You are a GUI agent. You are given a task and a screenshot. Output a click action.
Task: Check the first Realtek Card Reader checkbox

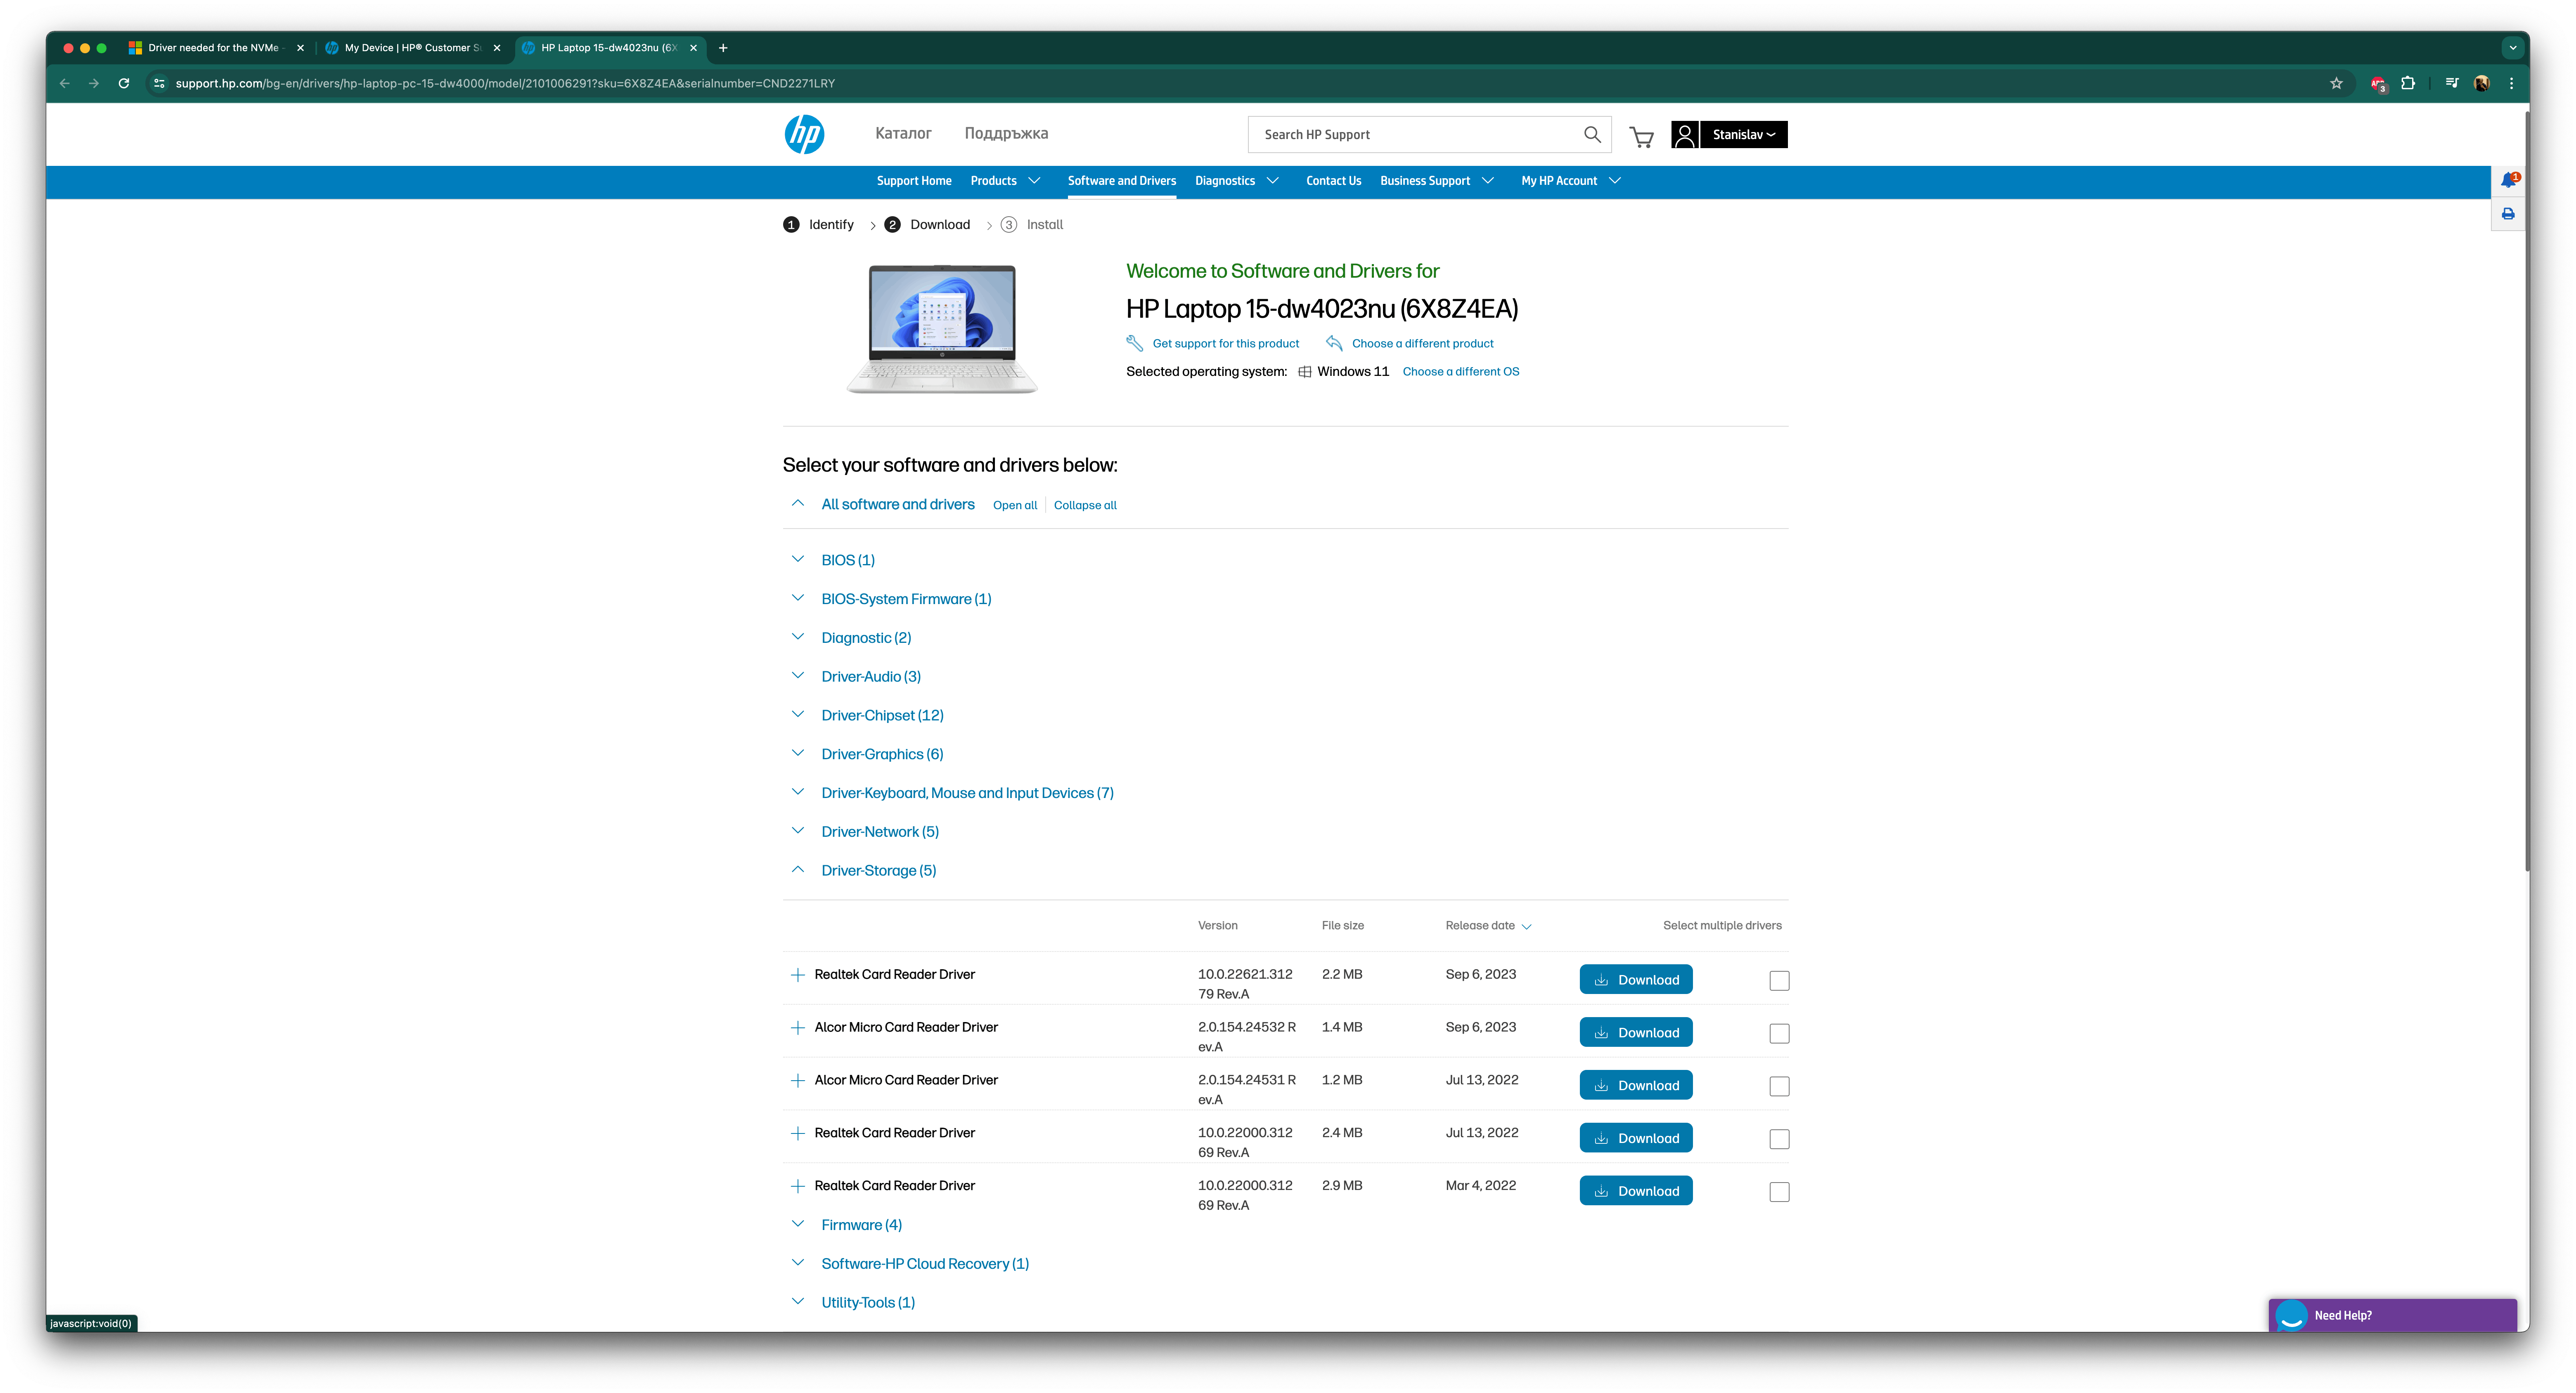pos(1779,980)
